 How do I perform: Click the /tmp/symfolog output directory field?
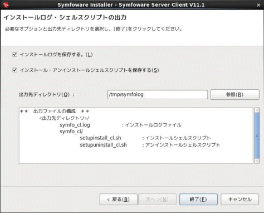pyautogui.click(x=158, y=94)
